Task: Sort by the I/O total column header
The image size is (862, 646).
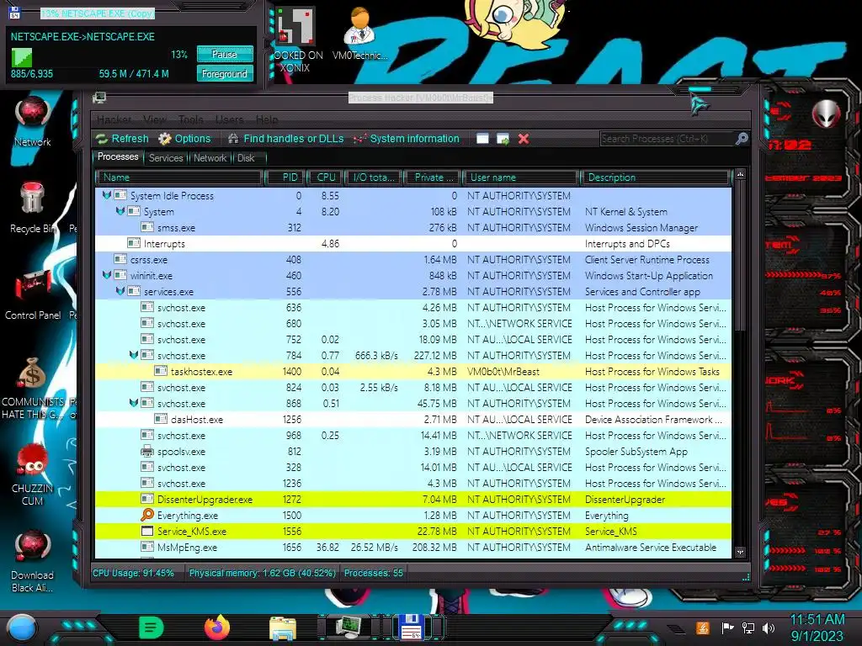Action: (374, 177)
